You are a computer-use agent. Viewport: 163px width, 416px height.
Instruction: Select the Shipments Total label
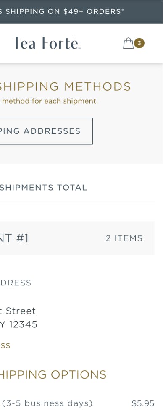coord(44,188)
